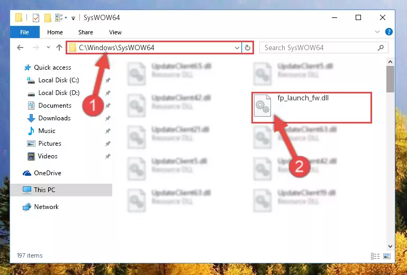Click the search magnifier icon
407x275 pixels.
(x=381, y=48)
